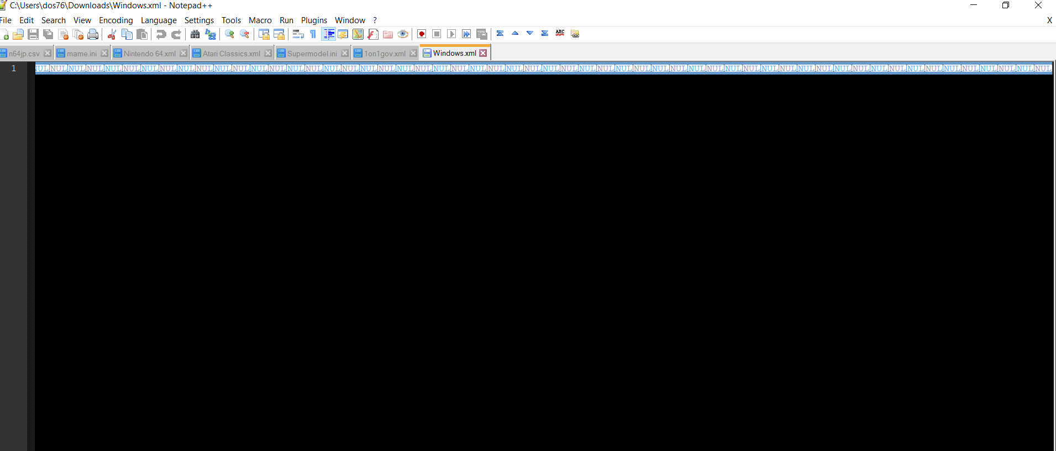Image resolution: width=1056 pixels, height=451 pixels.
Task: Print the document using the printer icon
Action: (93, 34)
